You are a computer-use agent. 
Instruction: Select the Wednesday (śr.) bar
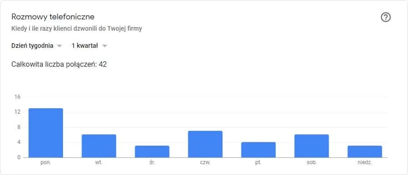click(x=152, y=152)
